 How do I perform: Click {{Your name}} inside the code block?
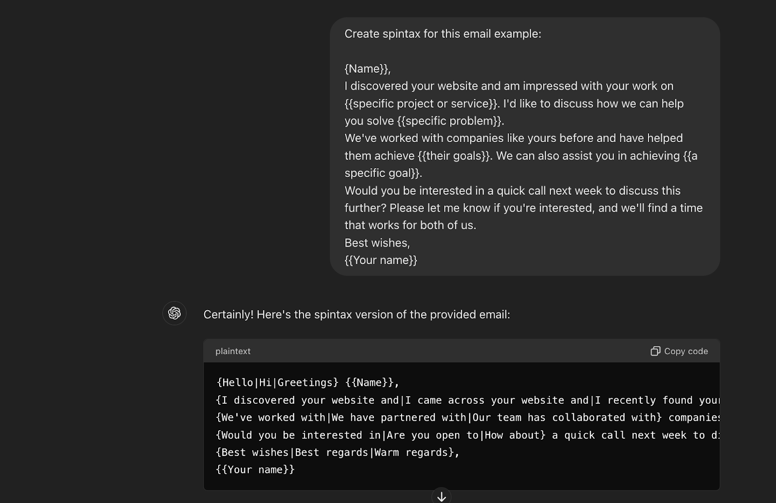point(256,470)
